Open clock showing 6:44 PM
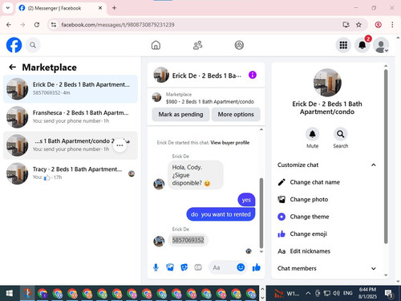The image size is (401, 301). [x=367, y=293]
